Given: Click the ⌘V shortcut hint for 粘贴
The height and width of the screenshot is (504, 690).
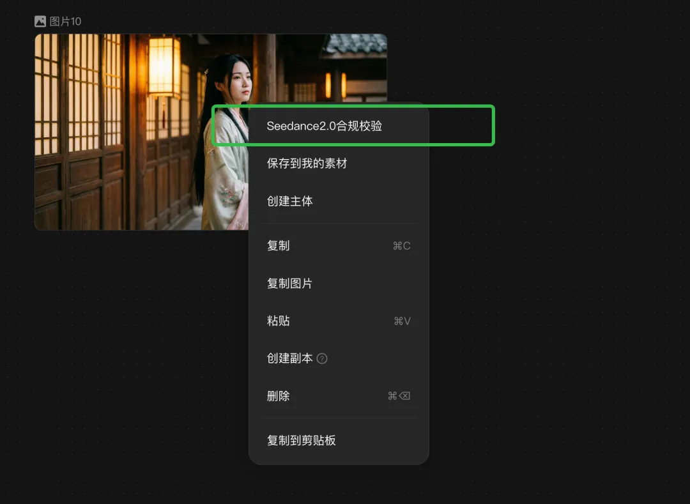Looking at the screenshot, I should coord(402,321).
